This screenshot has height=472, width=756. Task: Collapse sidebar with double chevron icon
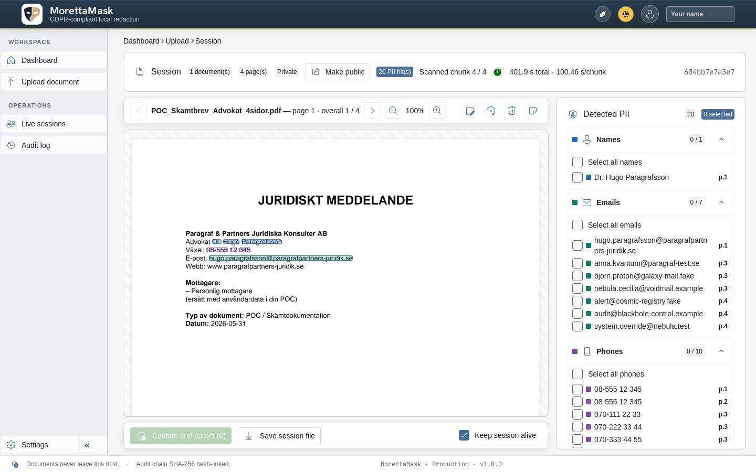(x=87, y=445)
